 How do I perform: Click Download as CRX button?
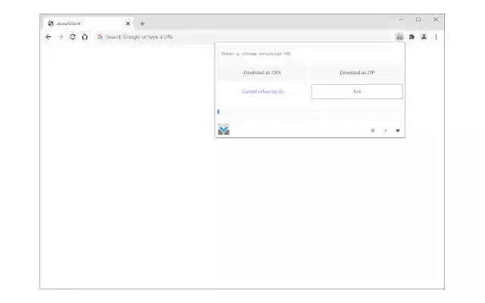pyautogui.click(x=262, y=73)
